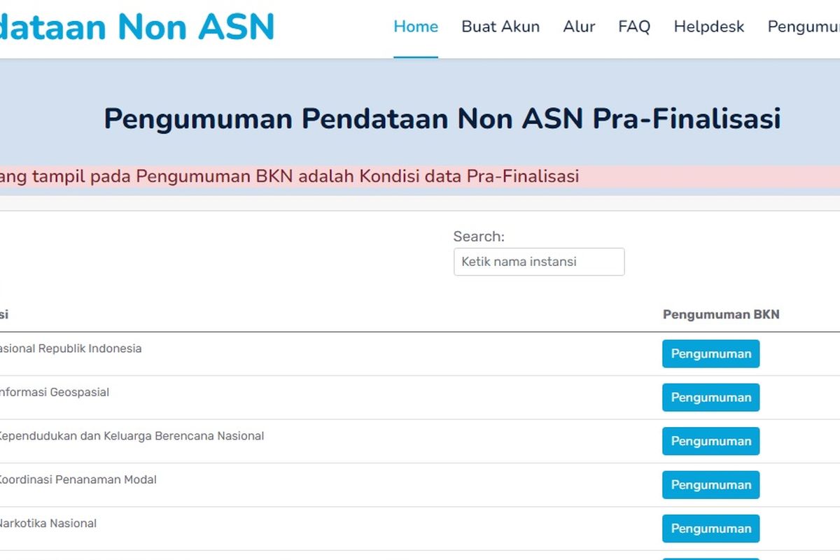This screenshot has height=560, width=840.
Task: Open Pengumuman for Narkotika Nasional row
Action: coord(710,528)
